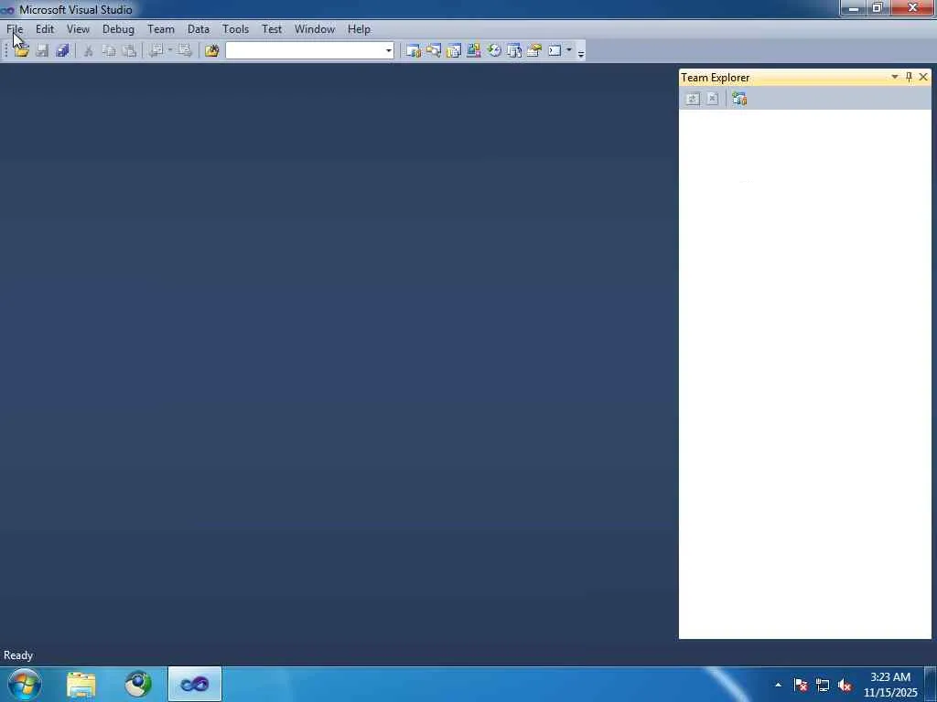Screen dimensions: 937x702
Task: Open the Edit menu
Action: click(45, 29)
